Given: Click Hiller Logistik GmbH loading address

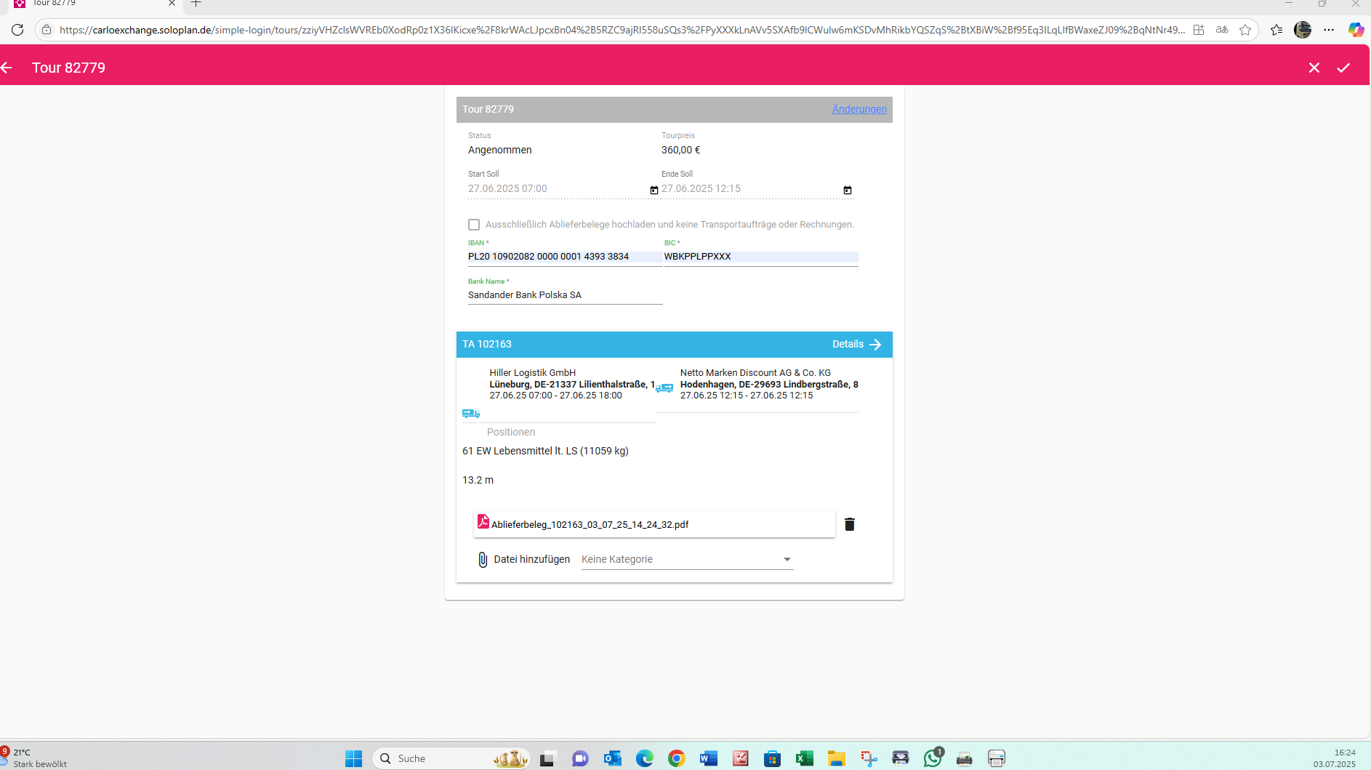Looking at the screenshot, I should tap(571, 384).
